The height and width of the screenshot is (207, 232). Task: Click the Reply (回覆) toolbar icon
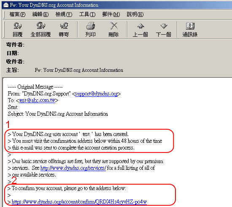click(18, 29)
